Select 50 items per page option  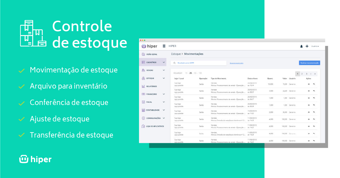click(195, 73)
